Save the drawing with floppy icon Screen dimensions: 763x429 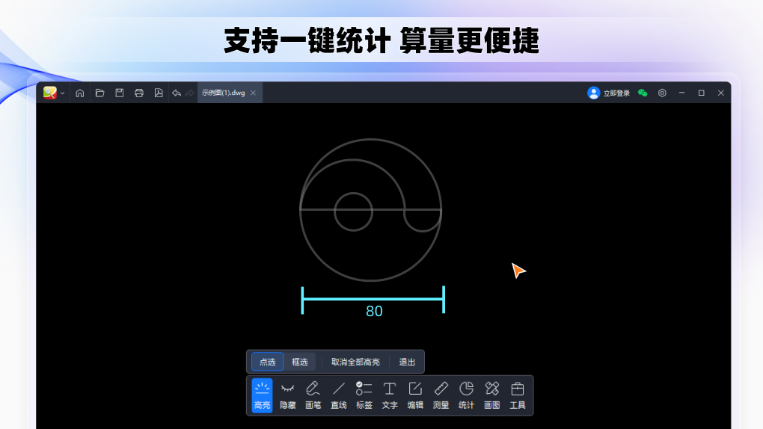click(x=119, y=93)
